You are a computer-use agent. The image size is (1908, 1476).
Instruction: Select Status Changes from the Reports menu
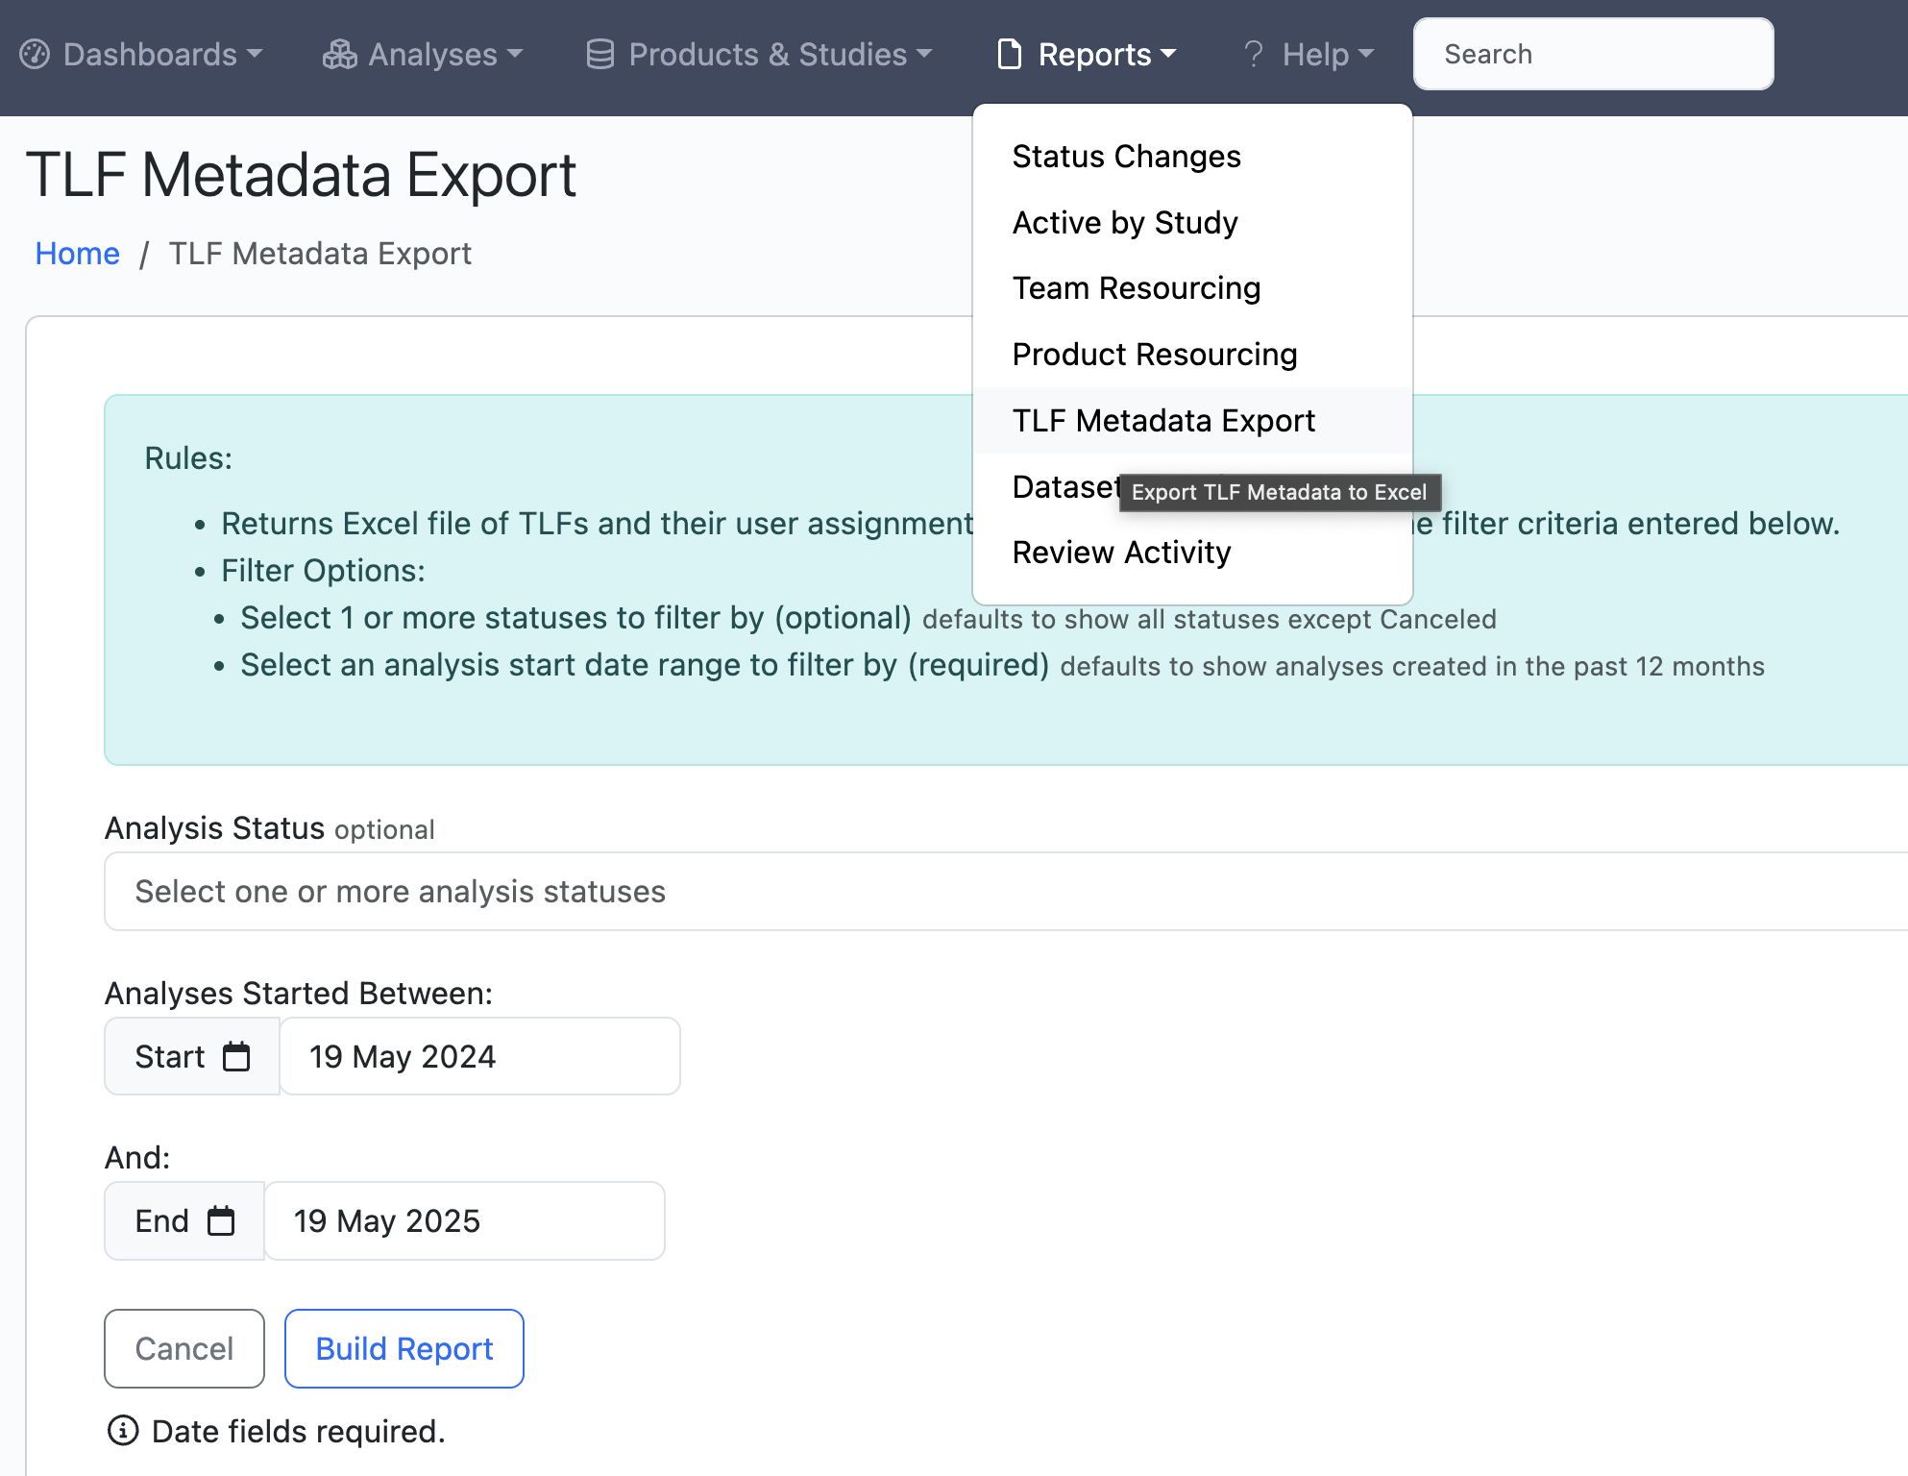pyautogui.click(x=1126, y=156)
